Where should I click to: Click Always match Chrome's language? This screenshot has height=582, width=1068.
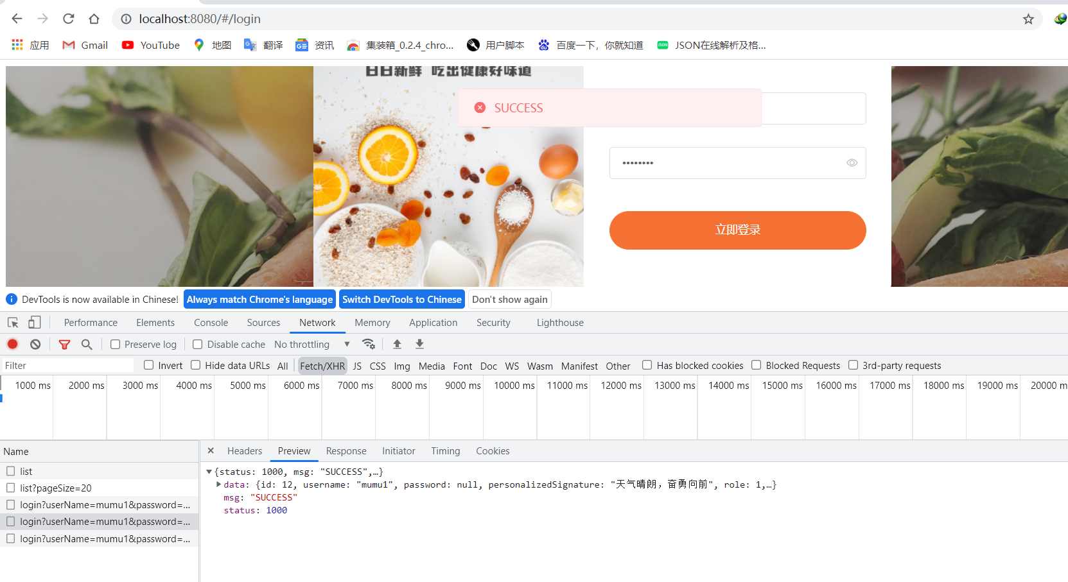pos(259,300)
